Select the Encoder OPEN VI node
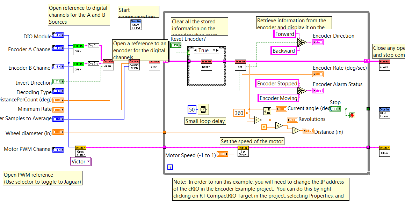405x208 pixels. click(x=108, y=66)
